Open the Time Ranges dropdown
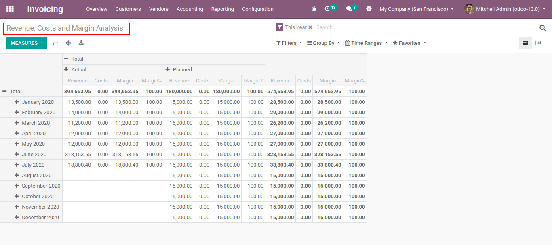 click(x=365, y=43)
